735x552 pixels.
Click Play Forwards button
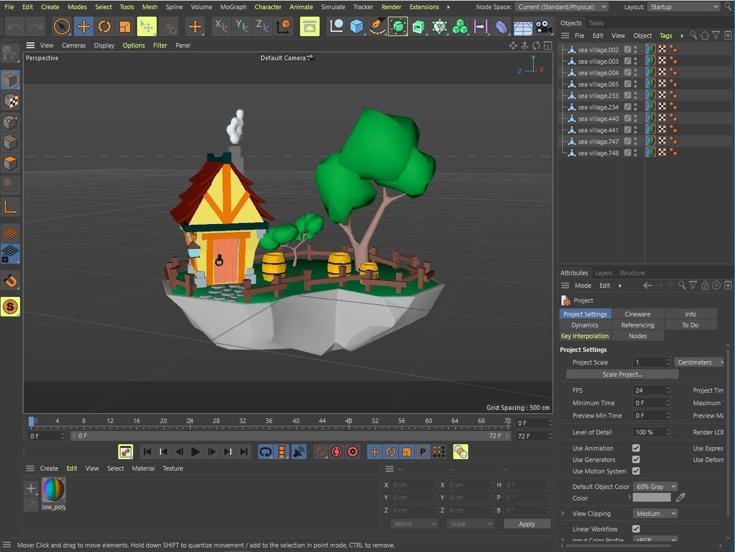(196, 452)
